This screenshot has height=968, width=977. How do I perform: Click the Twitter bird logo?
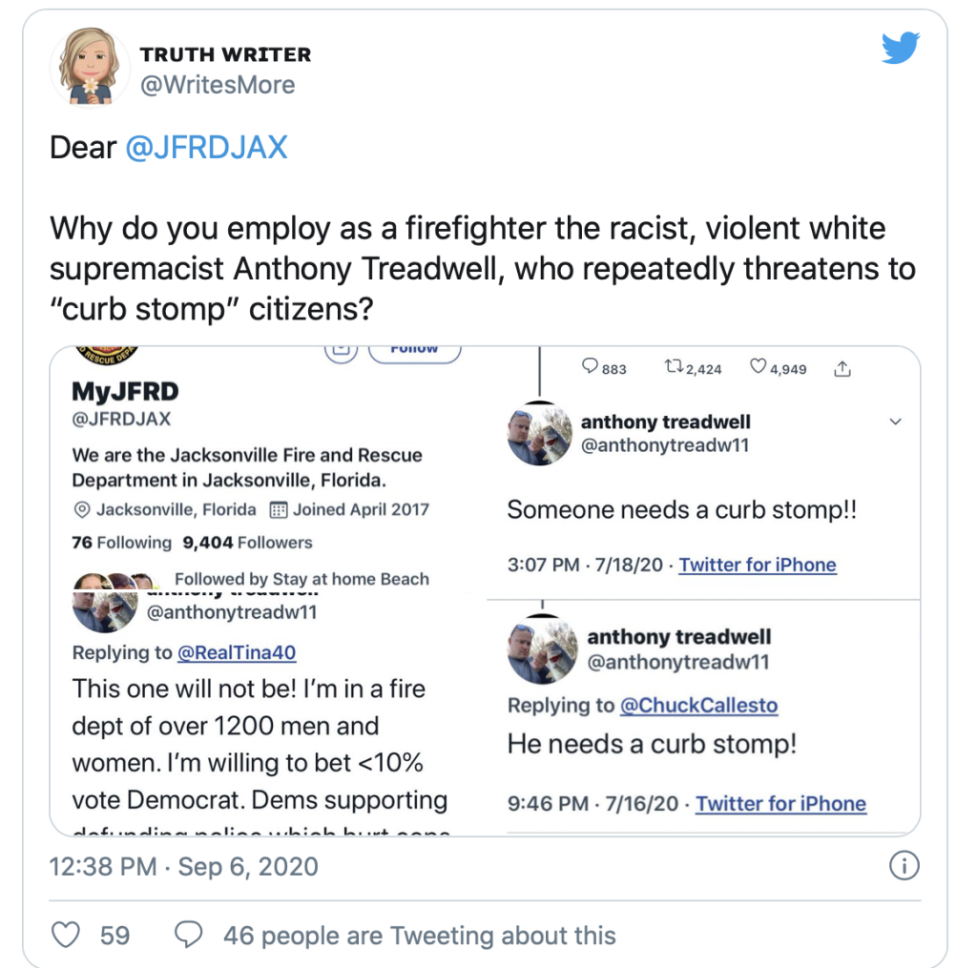click(x=900, y=48)
